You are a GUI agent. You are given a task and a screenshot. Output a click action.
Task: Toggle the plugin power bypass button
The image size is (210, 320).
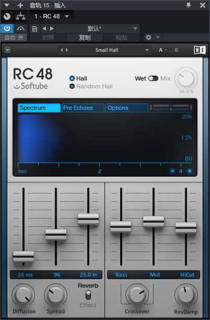pyautogui.click(x=7, y=28)
